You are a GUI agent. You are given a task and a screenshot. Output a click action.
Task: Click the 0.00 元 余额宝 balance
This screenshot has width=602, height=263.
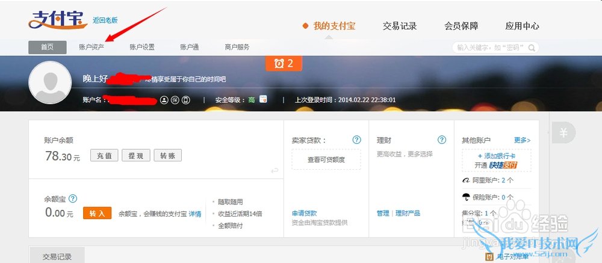59,213
